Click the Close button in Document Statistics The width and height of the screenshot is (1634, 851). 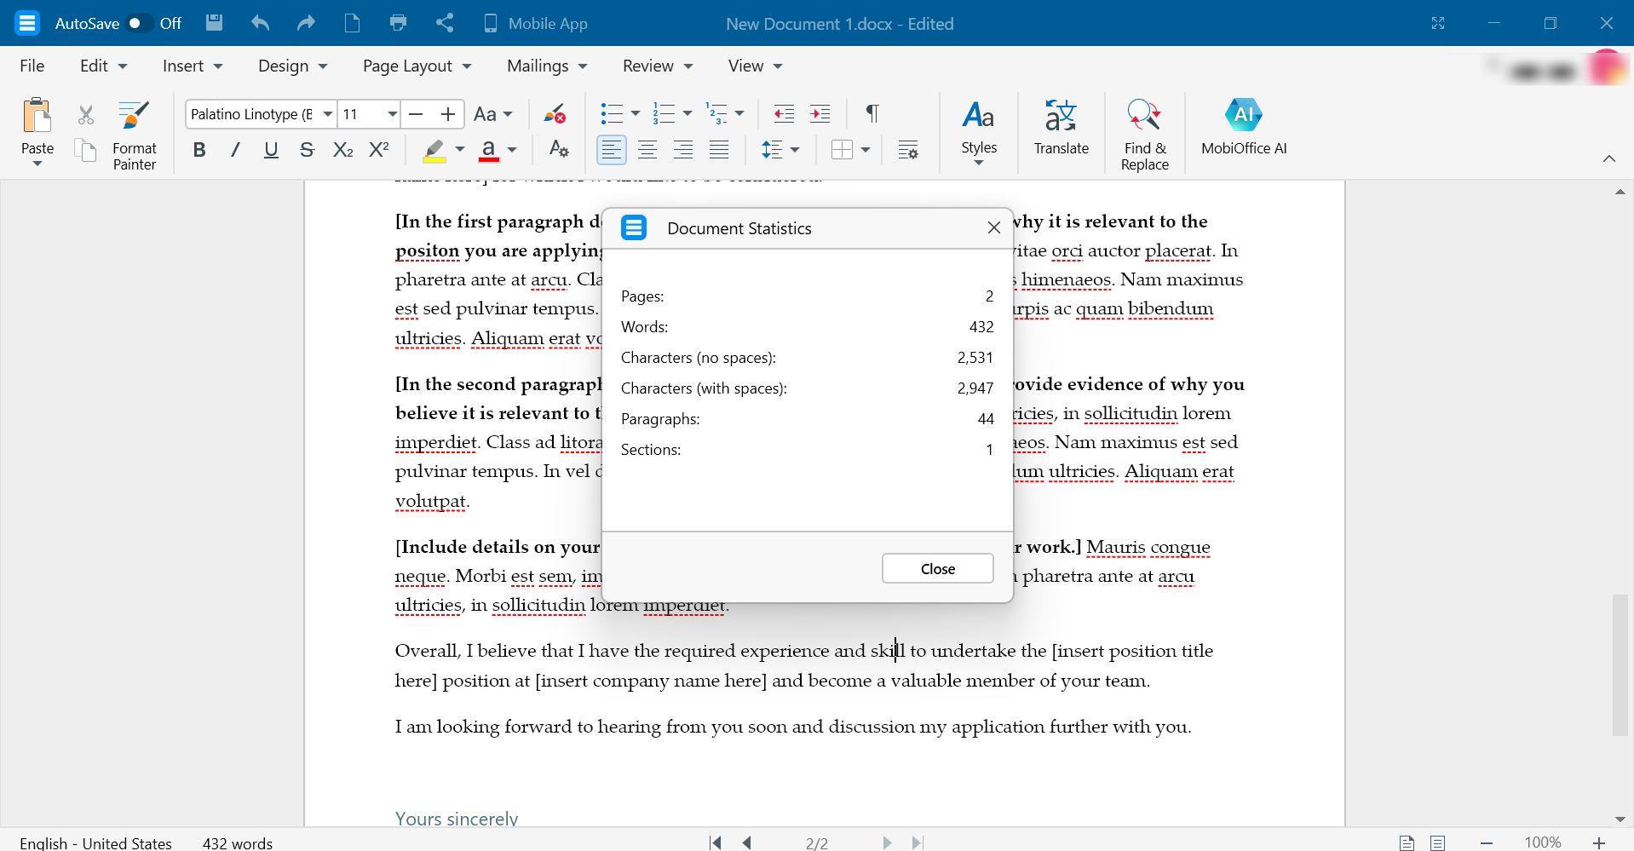tap(938, 568)
